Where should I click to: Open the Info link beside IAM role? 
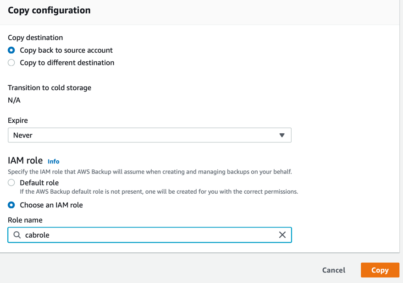[x=54, y=161]
